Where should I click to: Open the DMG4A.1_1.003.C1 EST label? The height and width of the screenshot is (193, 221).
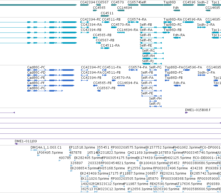click(x=46, y=147)
